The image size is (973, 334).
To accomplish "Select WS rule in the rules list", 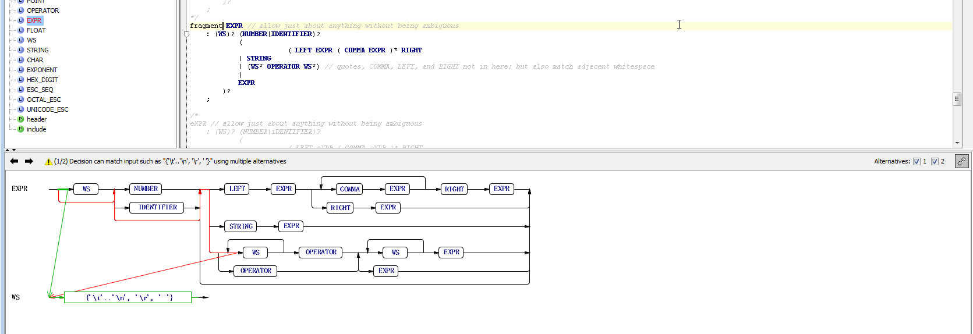I will pyautogui.click(x=31, y=40).
